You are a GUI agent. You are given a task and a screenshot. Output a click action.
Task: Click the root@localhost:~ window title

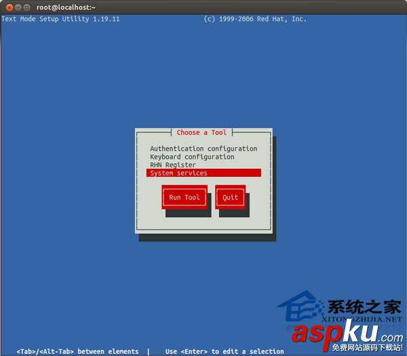(x=66, y=7)
